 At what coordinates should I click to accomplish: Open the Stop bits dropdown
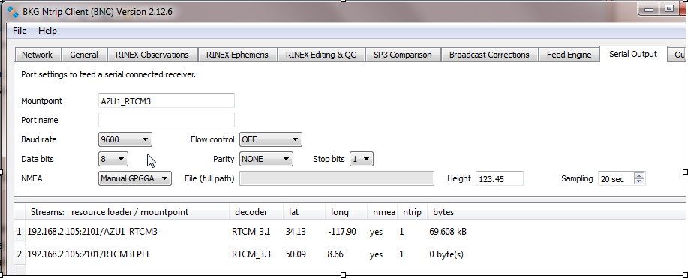[361, 159]
